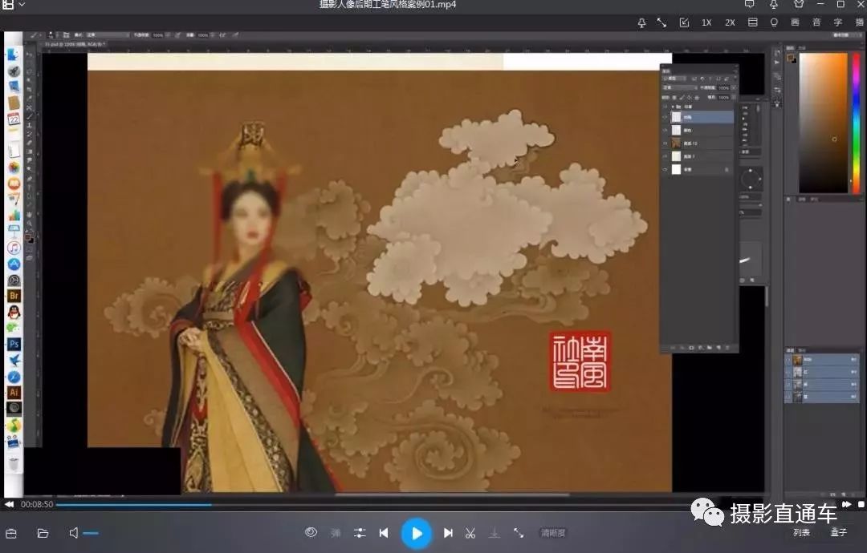Click the Illustrator Ai dock icon
The image size is (867, 553).
(14, 393)
